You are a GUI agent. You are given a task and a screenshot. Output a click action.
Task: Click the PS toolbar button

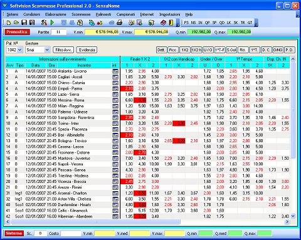tap(186, 23)
